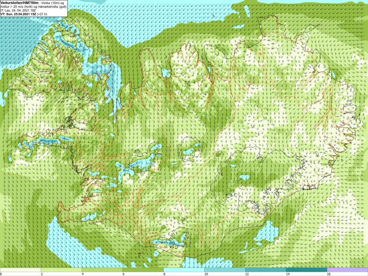368x276 pixels.
Task: Click the scale label "4"
Action: click(x=83, y=274)
